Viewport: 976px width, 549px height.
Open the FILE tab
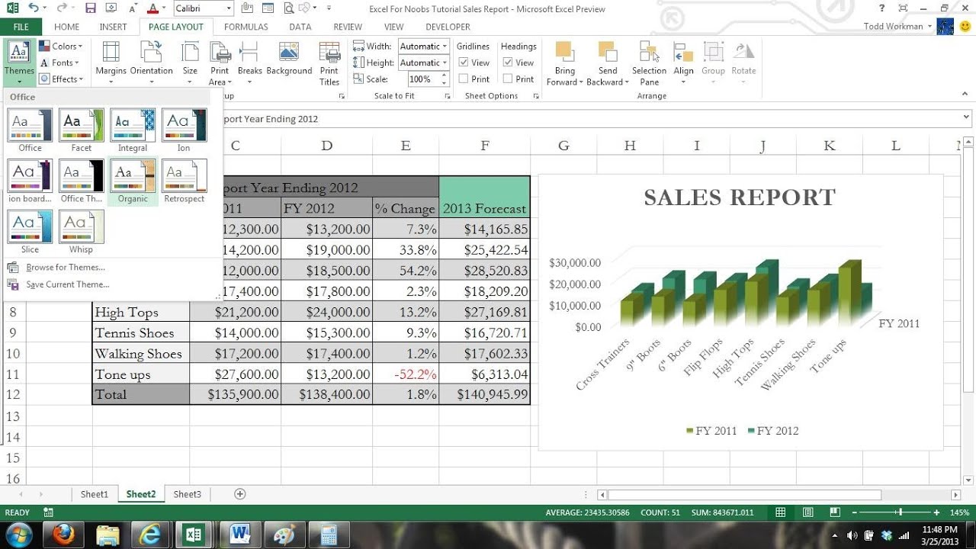click(x=21, y=27)
